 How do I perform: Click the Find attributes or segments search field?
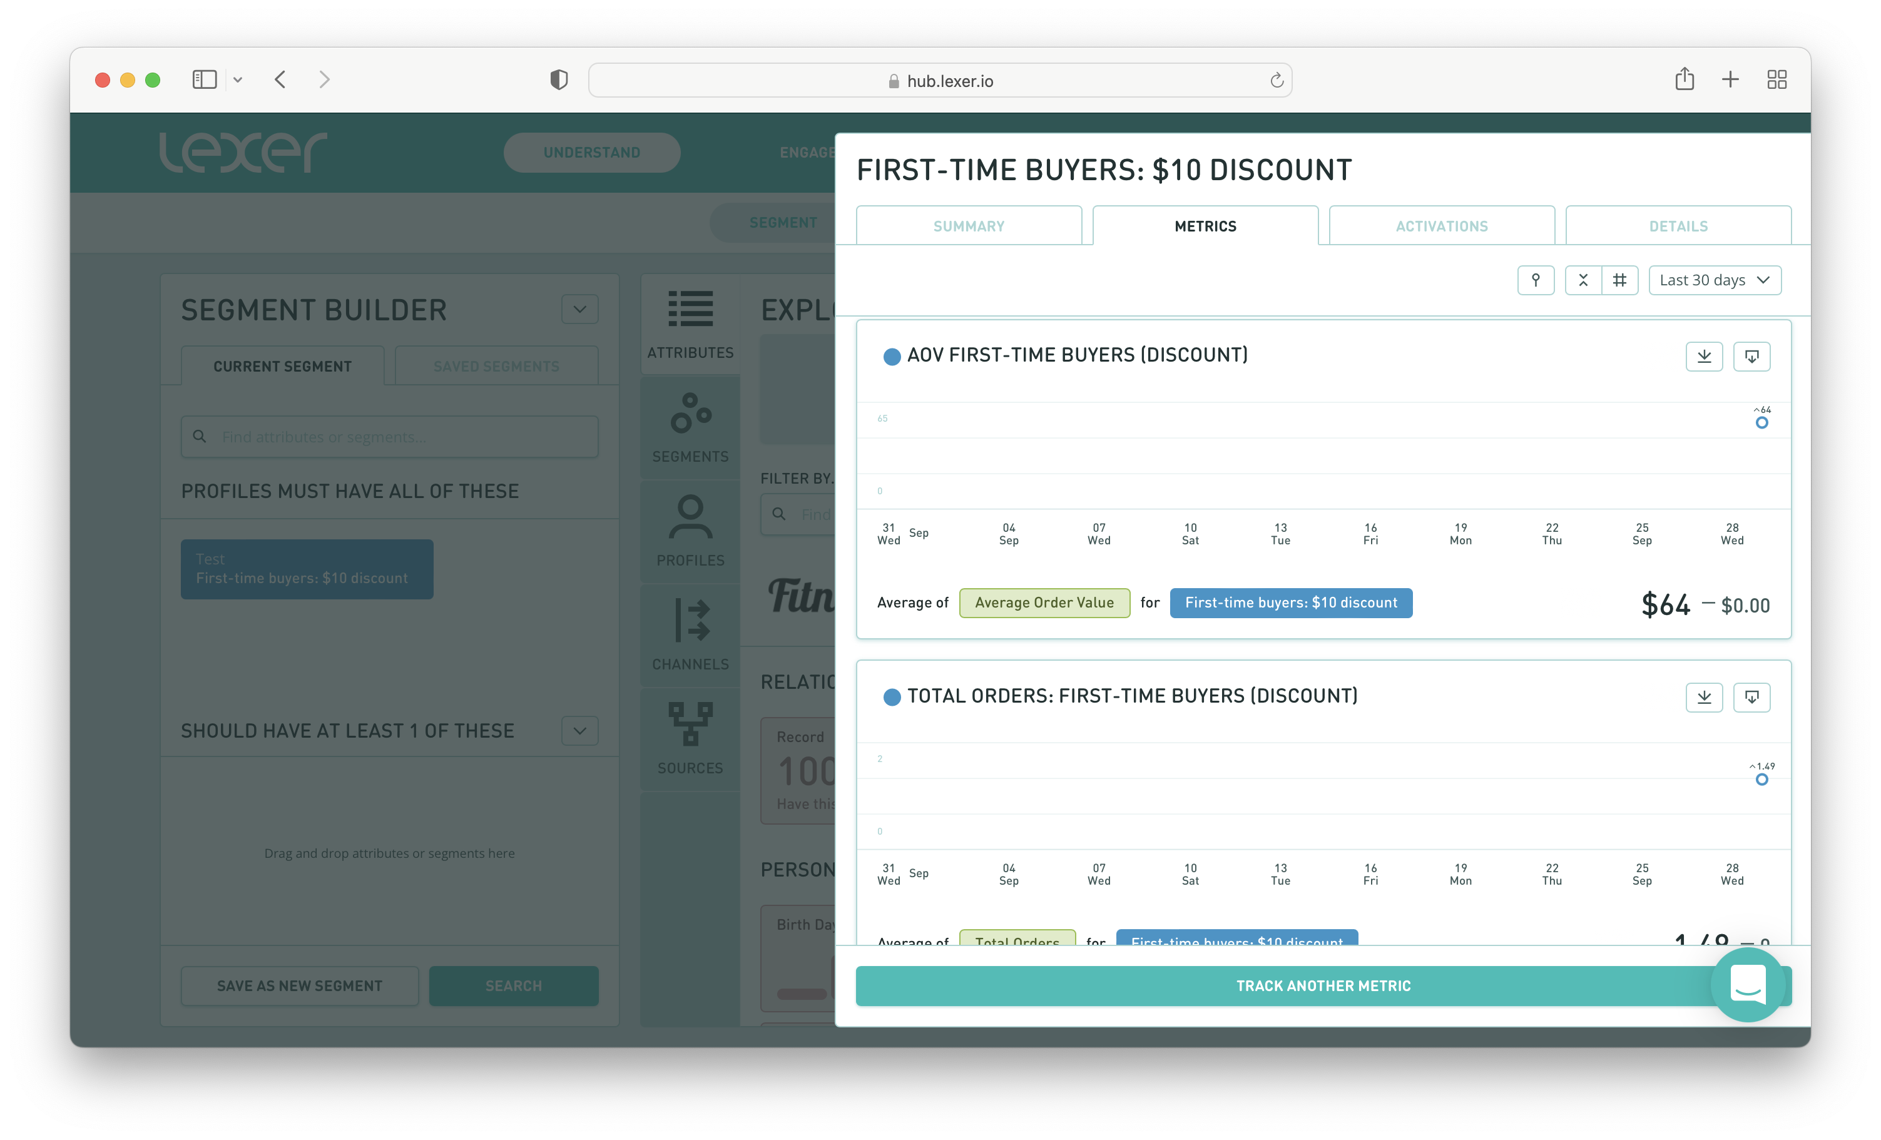point(389,437)
